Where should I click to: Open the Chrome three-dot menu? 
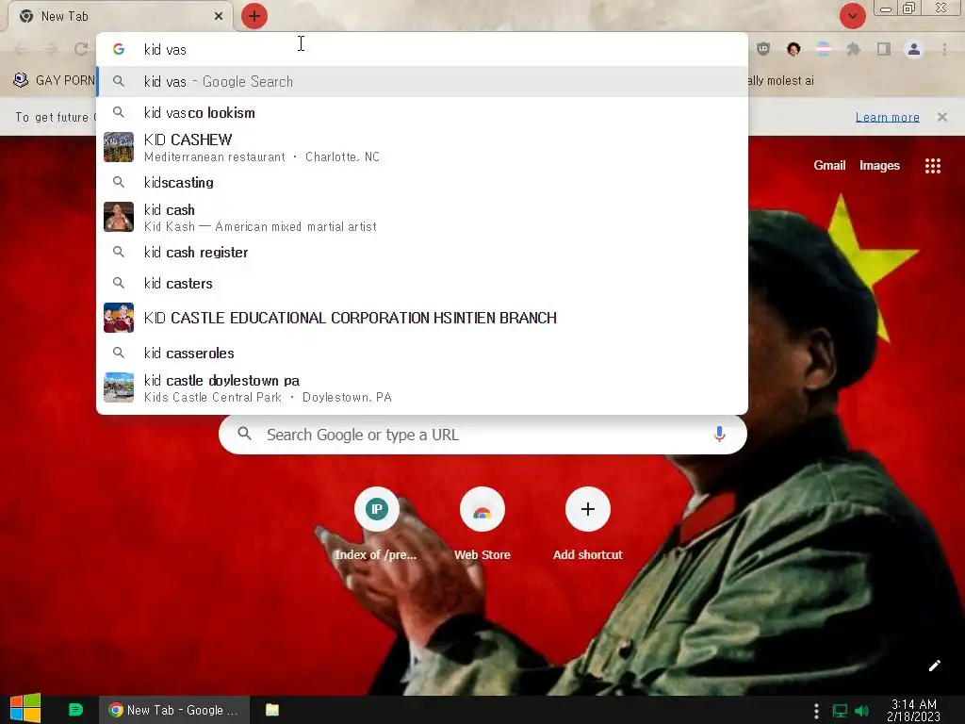coord(944,49)
